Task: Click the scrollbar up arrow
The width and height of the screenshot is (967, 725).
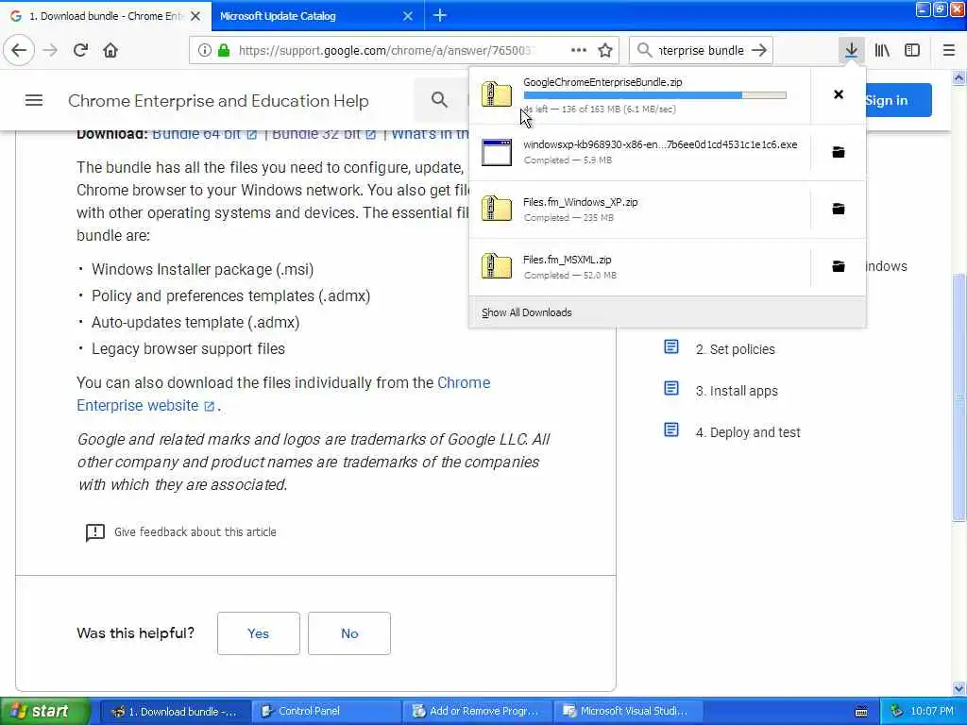Action: [959, 77]
